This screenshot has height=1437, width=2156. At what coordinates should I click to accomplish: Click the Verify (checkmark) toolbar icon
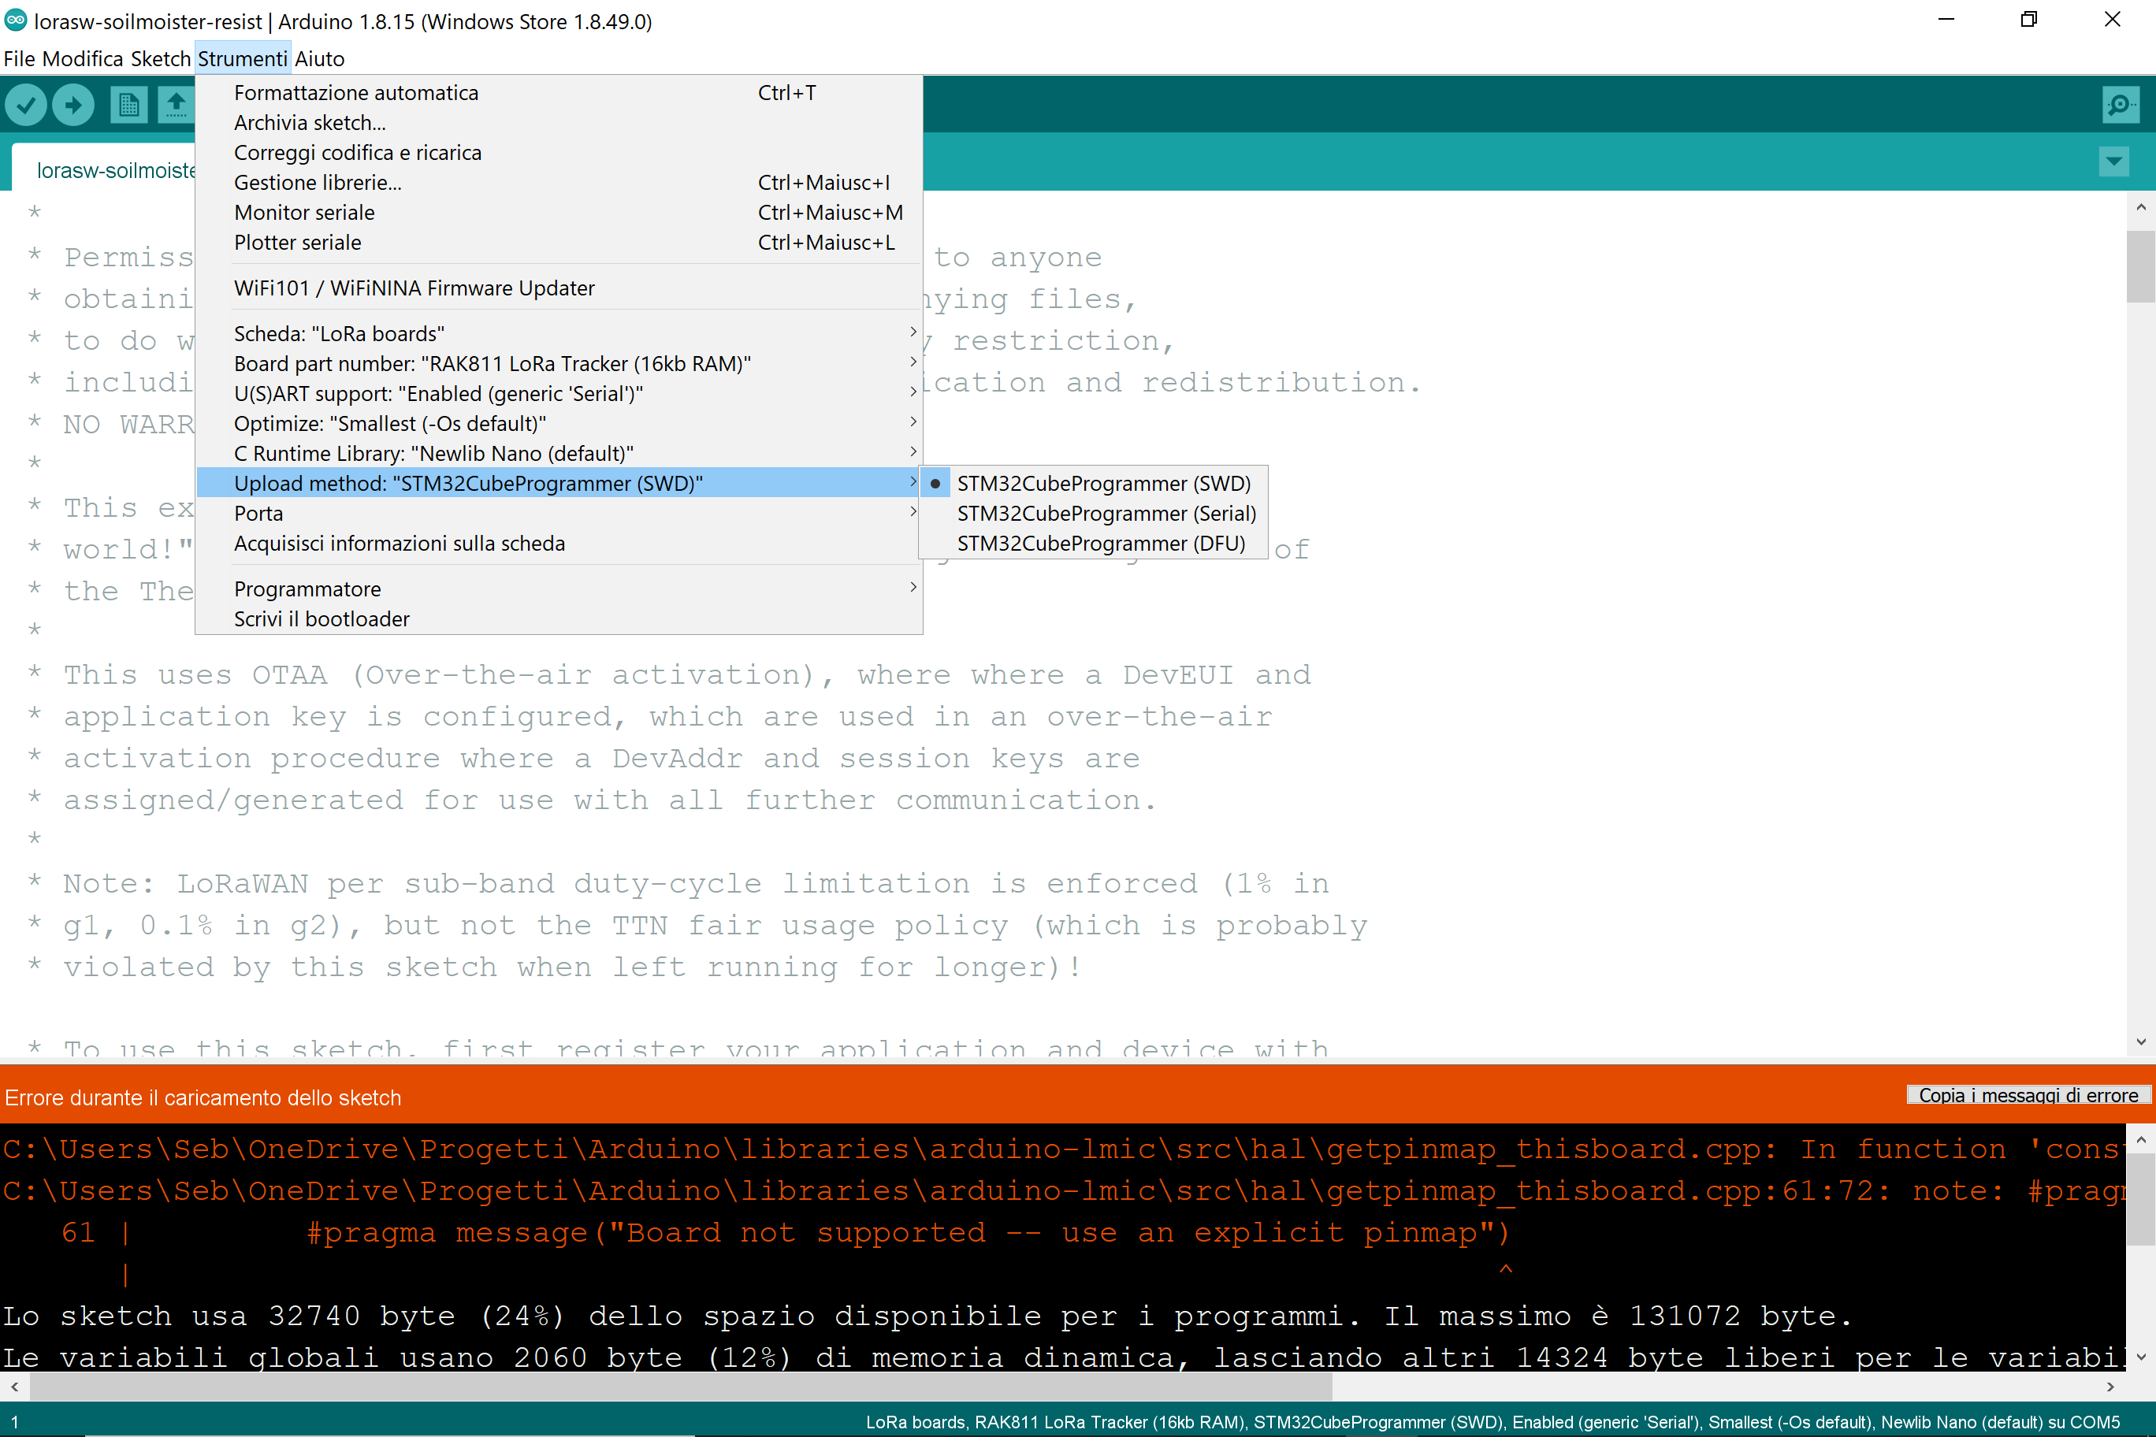[26, 106]
